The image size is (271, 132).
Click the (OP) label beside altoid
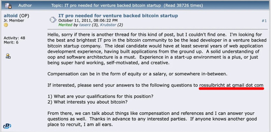(x=24, y=16)
